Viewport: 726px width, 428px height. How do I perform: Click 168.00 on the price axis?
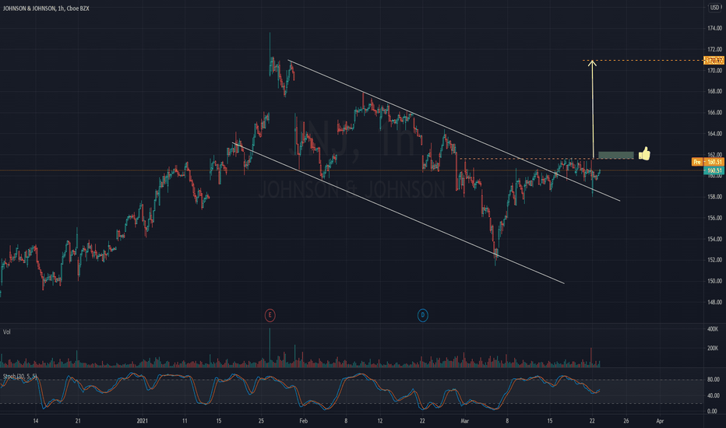(714, 92)
